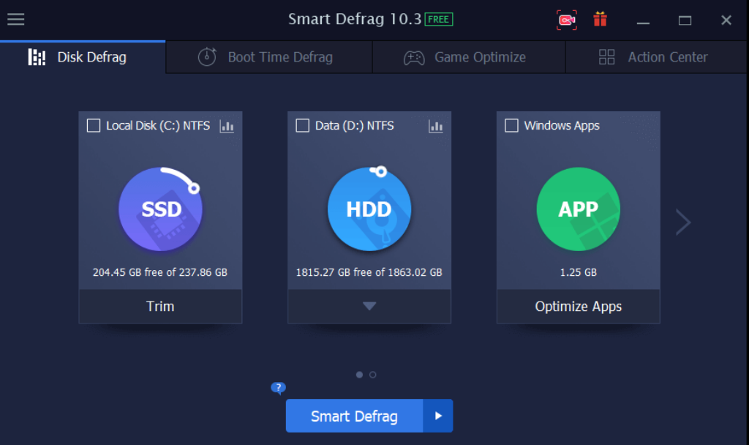749x445 pixels.
Task: Open the blue question mark help bubble
Action: click(x=278, y=388)
